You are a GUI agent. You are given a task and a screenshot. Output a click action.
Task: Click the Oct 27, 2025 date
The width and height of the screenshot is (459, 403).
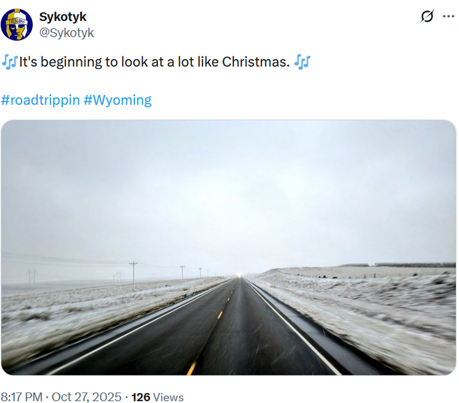87,396
